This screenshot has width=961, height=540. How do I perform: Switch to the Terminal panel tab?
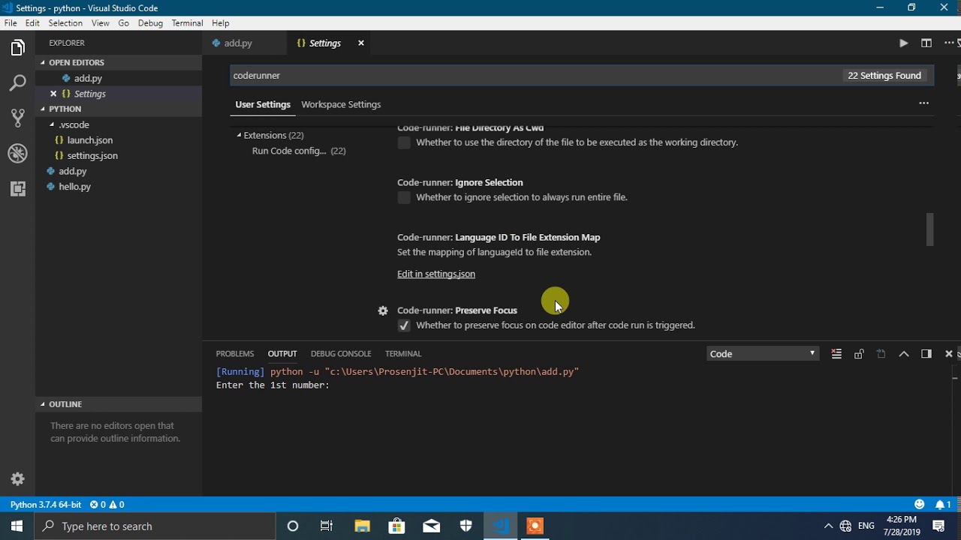point(403,354)
